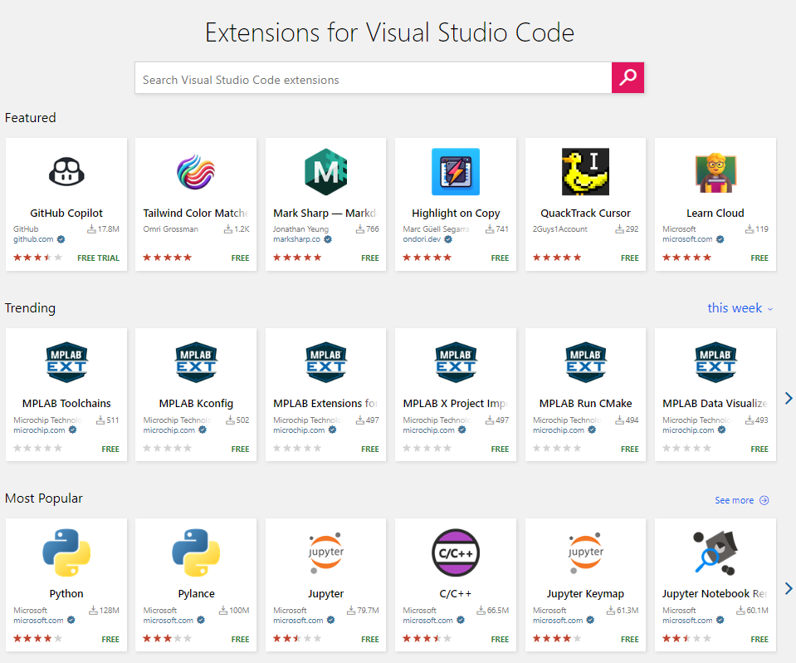796x663 pixels.
Task: Click the Jonathan Yeung publisher name
Action: [300, 229]
